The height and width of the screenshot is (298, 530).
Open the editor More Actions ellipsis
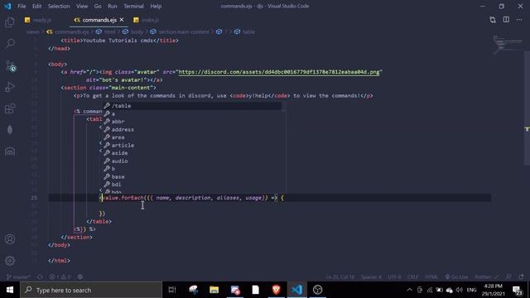coord(519,20)
